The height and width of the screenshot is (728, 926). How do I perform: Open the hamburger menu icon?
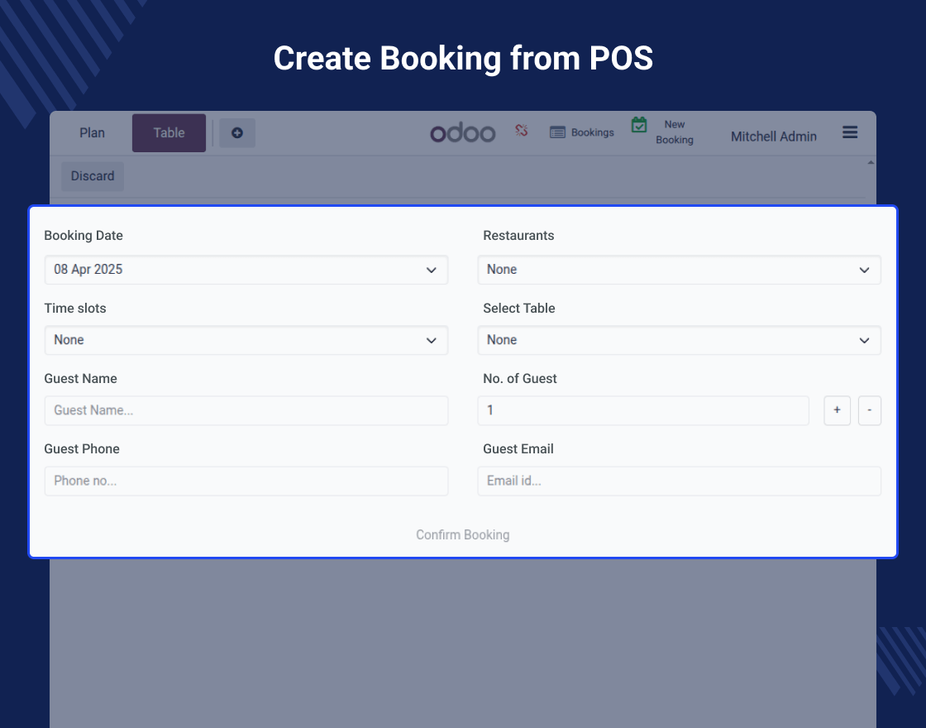[850, 132]
